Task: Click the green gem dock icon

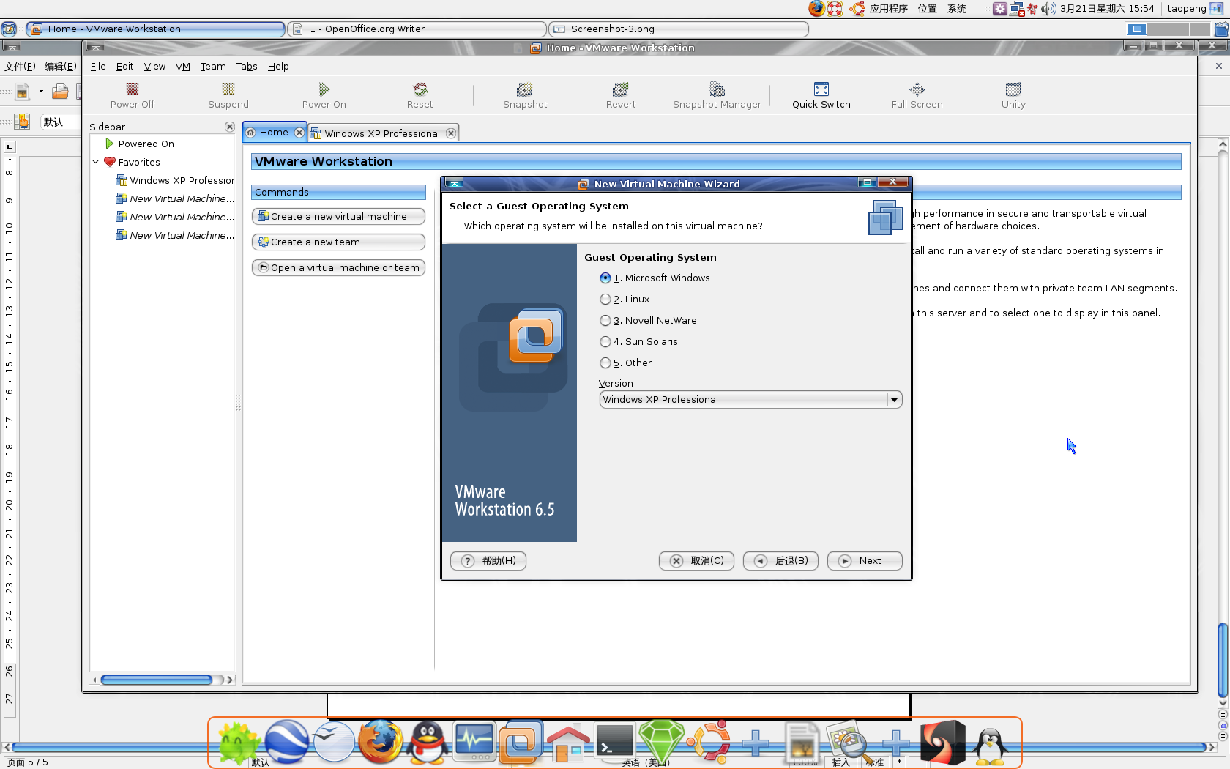Action: (662, 742)
